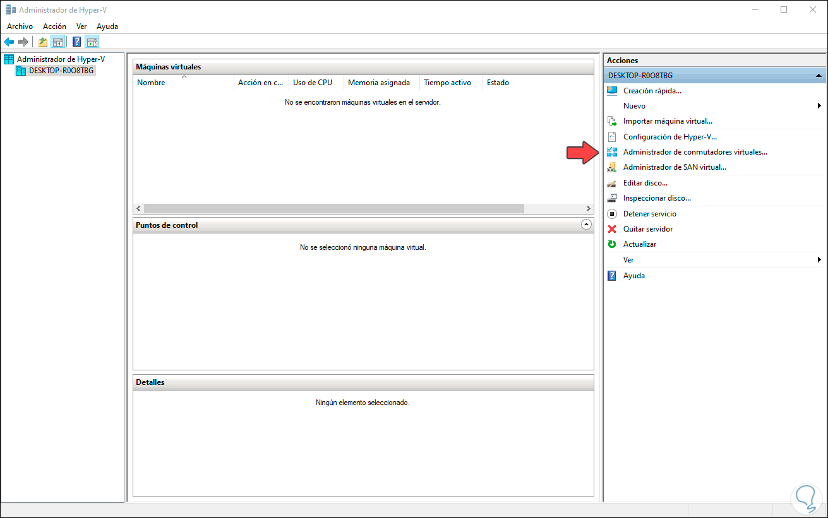The image size is (828, 518).
Task: Open Ayuda in the Acciones pane
Action: pyautogui.click(x=633, y=276)
